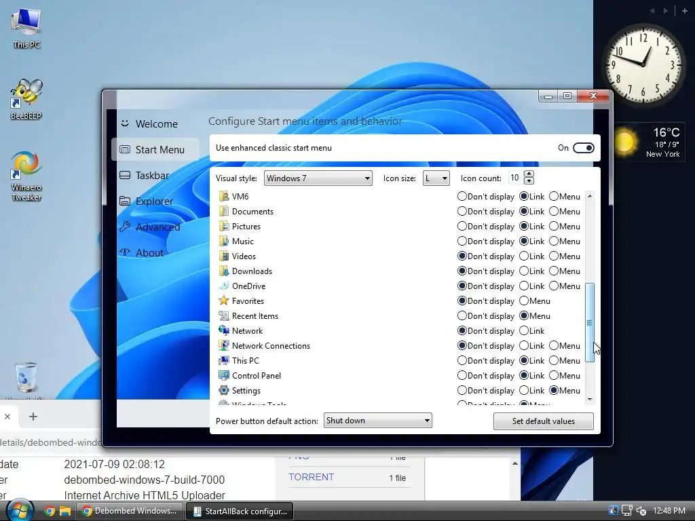
Task: Click the Videos folder icon
Action: (x=224, y=256)
